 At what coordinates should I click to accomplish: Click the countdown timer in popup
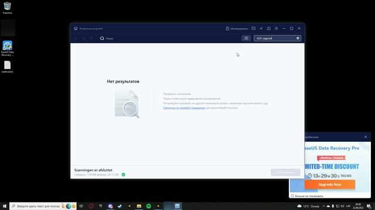click(329, 176)
